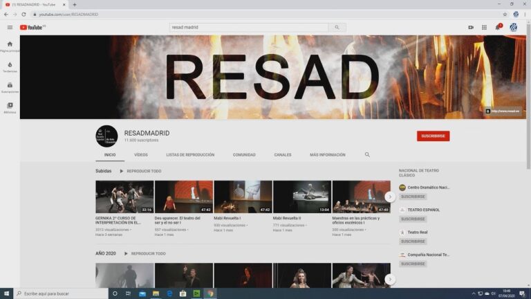Bookmark this page with star icon

[505, 15]
